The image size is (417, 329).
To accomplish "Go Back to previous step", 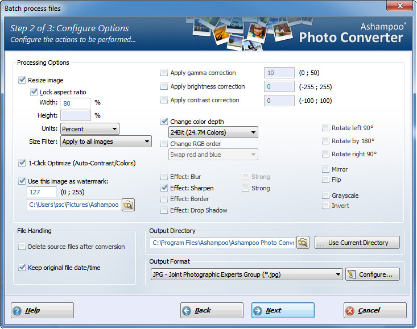I will (x=212, y=310).
